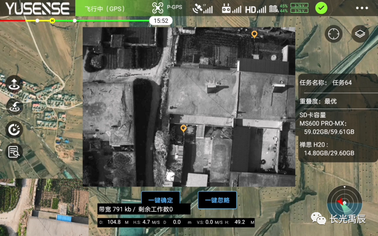
Task: Open the mission log search icon
Action: [14, 151]
